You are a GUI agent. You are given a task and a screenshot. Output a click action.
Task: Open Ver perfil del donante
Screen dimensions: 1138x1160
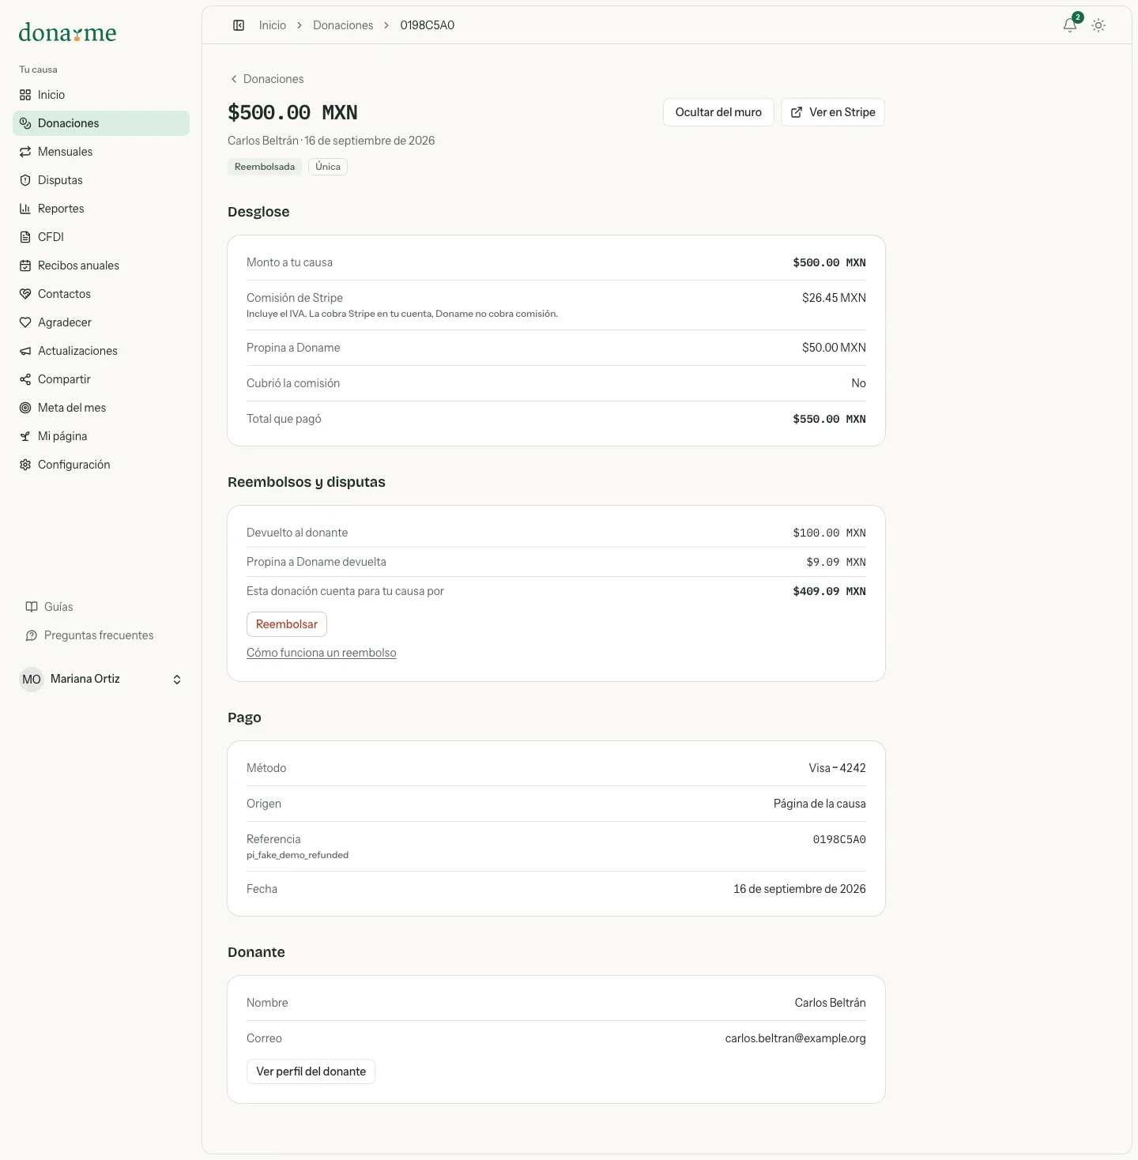311,1071
